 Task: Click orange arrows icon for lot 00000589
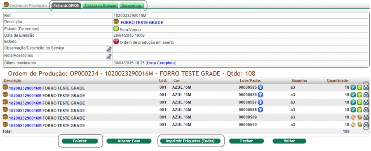pos(353,117)
